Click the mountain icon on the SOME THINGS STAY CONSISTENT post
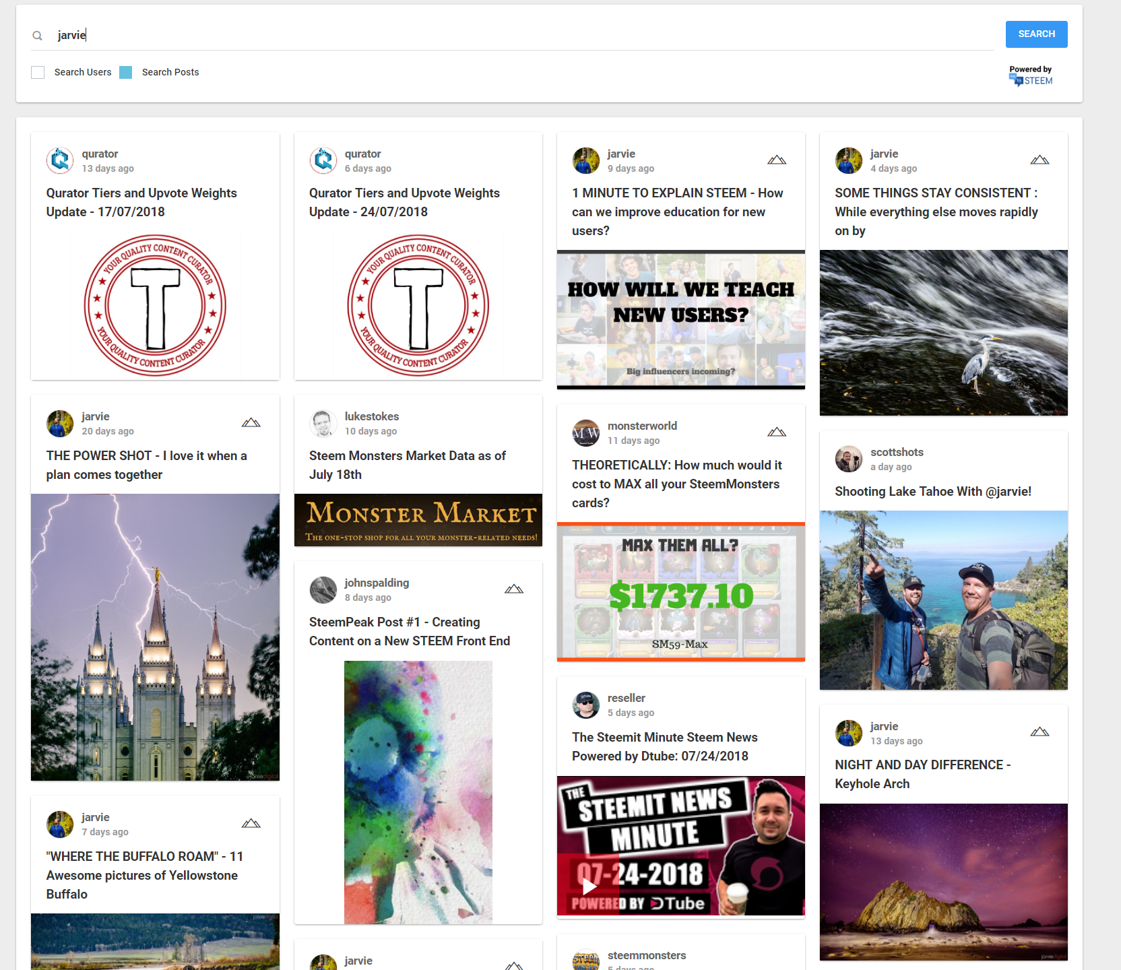This screenshot has height=970, width=1121. pyautogui.click(x=1039, y=160)
